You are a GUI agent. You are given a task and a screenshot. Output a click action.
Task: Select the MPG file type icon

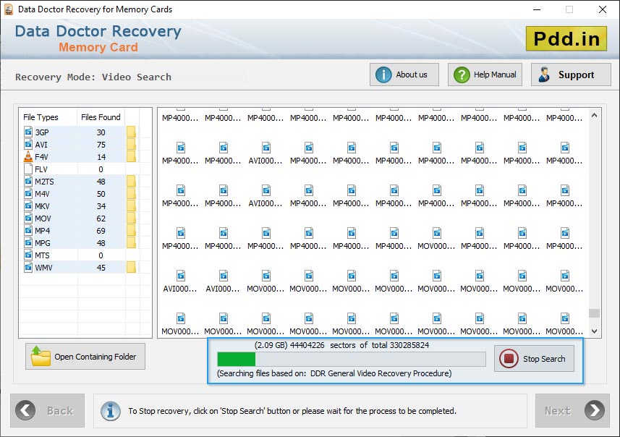28,242
